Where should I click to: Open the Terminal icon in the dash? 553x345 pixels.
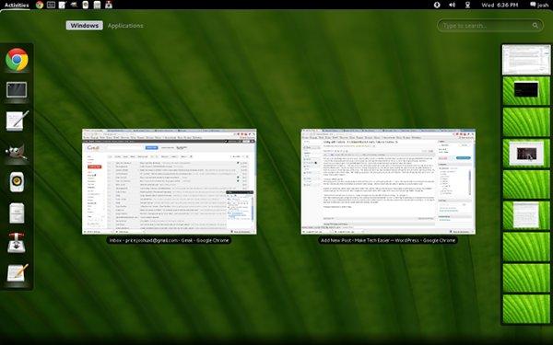pyautogui.click(x=17, y=90)
